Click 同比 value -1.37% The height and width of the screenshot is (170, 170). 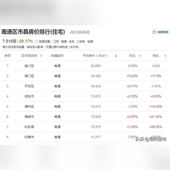coord(156,86)
